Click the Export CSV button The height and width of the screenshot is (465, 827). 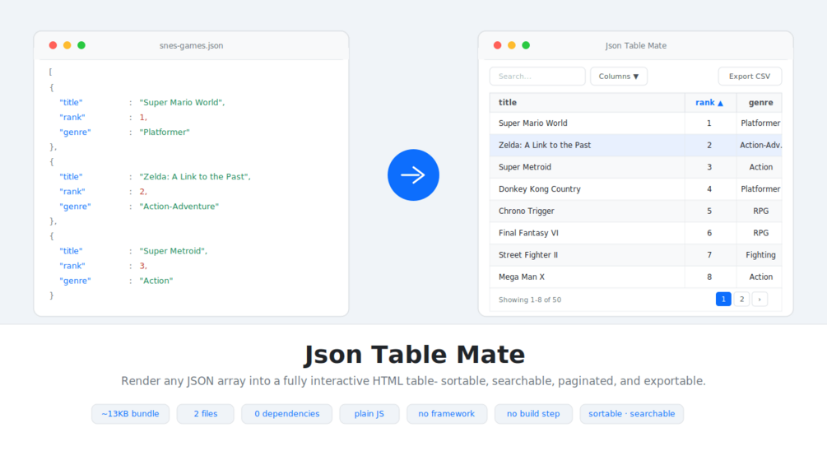click(x=750, y=77)
